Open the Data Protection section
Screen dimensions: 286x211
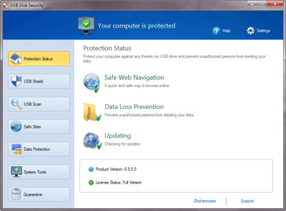pos(39,149)
